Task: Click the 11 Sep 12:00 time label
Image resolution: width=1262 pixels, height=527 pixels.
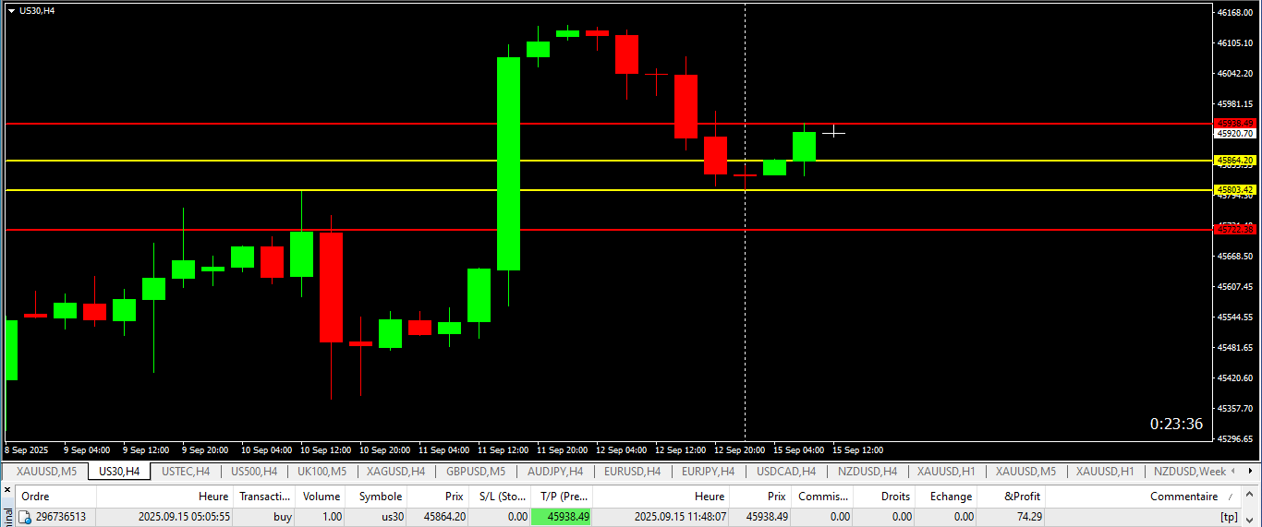Action: coord(504,450)
